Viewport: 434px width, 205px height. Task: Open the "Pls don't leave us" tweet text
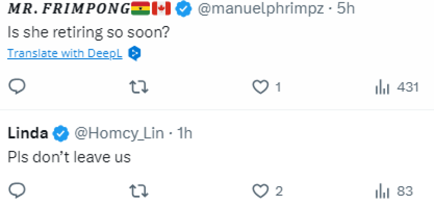tap(69, 157)
